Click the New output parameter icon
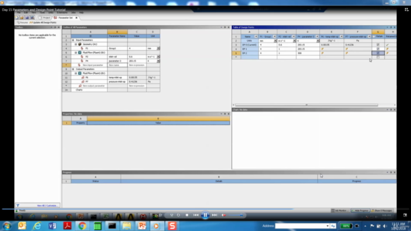The height and width of the screenshot is (231, 411). [80, 86]
